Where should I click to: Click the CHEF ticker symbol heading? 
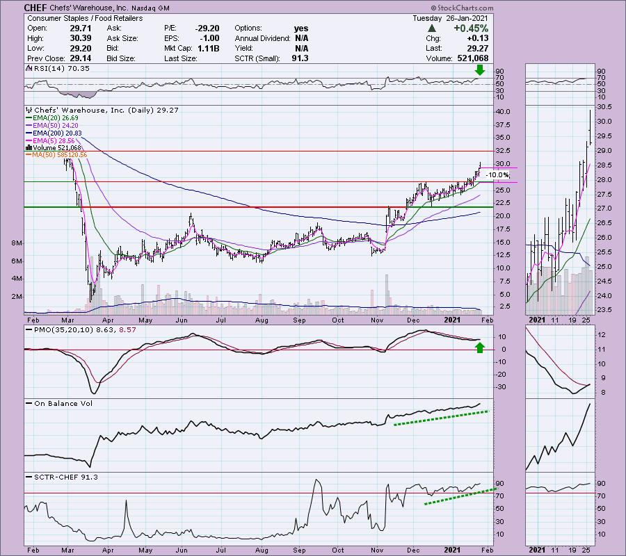35,8
